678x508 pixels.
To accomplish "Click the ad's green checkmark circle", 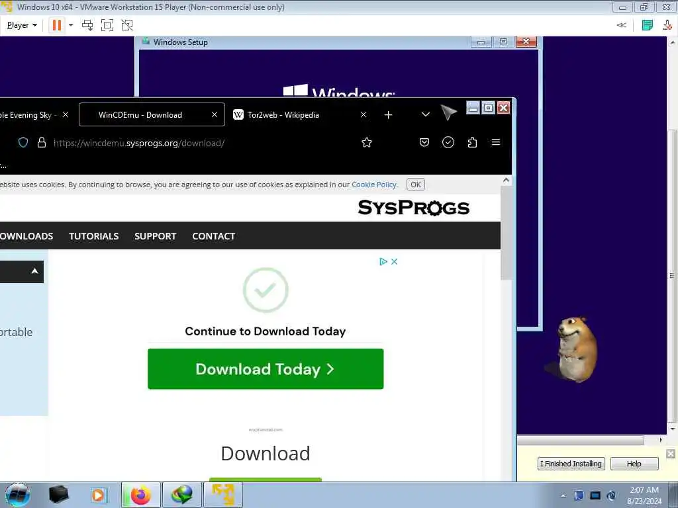I will pyautogui.click(x=266, y=290).
